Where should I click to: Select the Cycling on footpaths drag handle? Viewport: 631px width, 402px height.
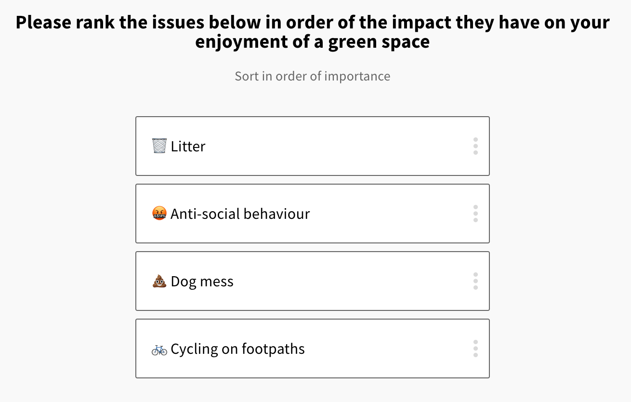point(475,348)
